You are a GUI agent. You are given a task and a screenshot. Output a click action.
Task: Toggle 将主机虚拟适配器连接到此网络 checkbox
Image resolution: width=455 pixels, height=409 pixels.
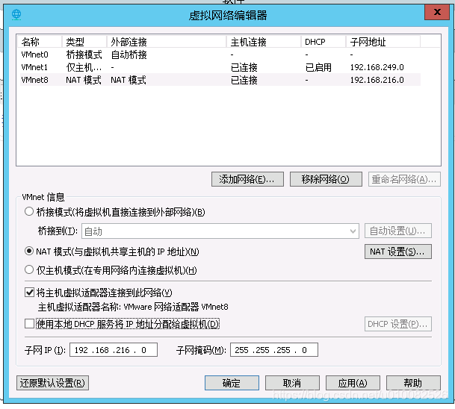[x=29, y=293]
